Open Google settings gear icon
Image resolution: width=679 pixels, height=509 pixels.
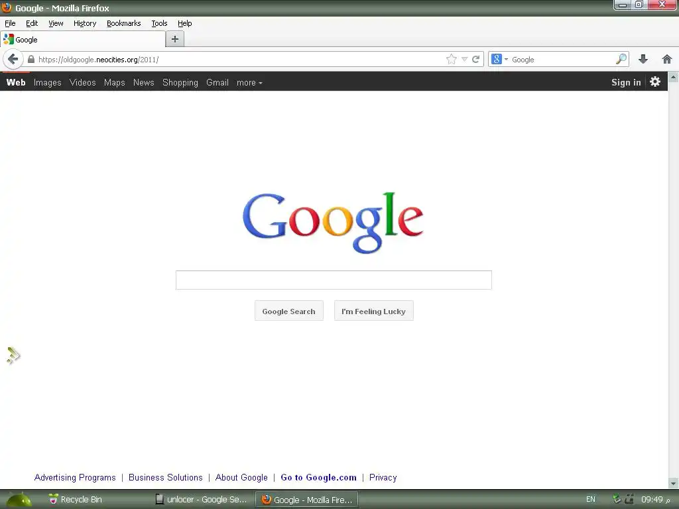655,82
